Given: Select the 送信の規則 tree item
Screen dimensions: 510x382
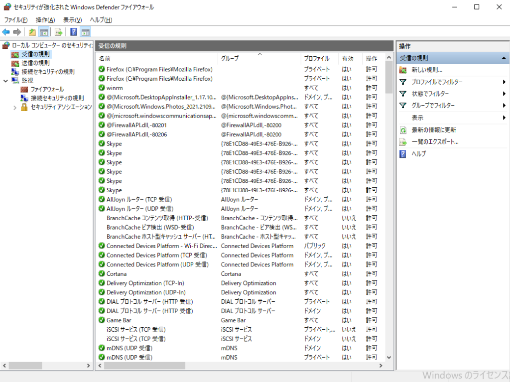Looking at the screenshot, I should pos(35,63).
